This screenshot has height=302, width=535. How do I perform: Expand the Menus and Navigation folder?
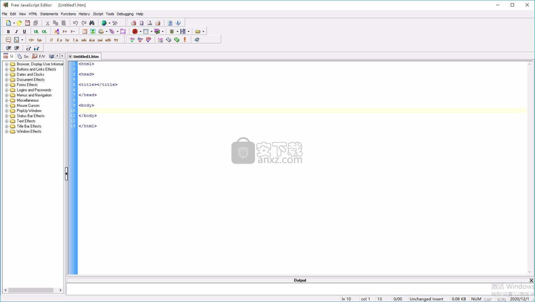[x=6, y=95]
